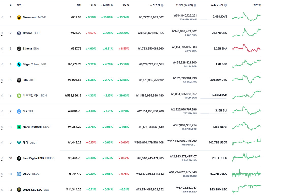Sort by the 시가 총액 column header
The height and width of the screenshot is (195, 288).
pos(155,5)
